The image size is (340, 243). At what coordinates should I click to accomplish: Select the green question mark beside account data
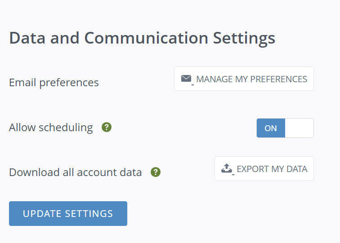tap(156, 172)
